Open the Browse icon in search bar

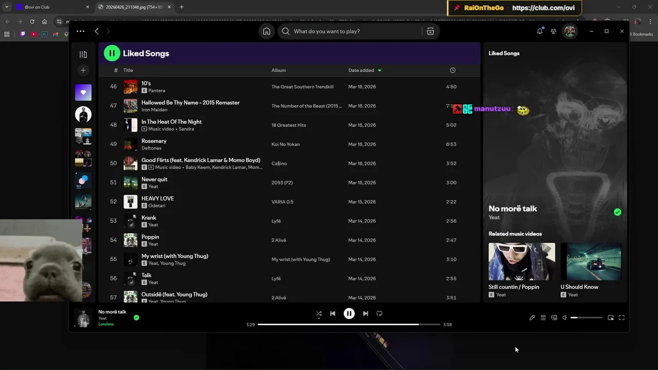click(430, 31)
